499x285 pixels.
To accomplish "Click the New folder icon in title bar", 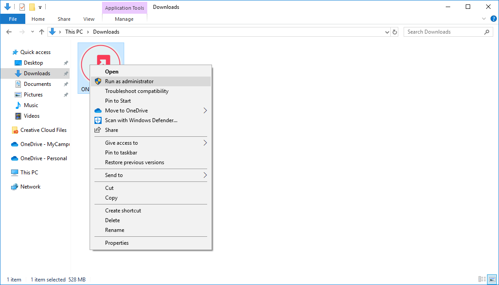I will (32, 7).
